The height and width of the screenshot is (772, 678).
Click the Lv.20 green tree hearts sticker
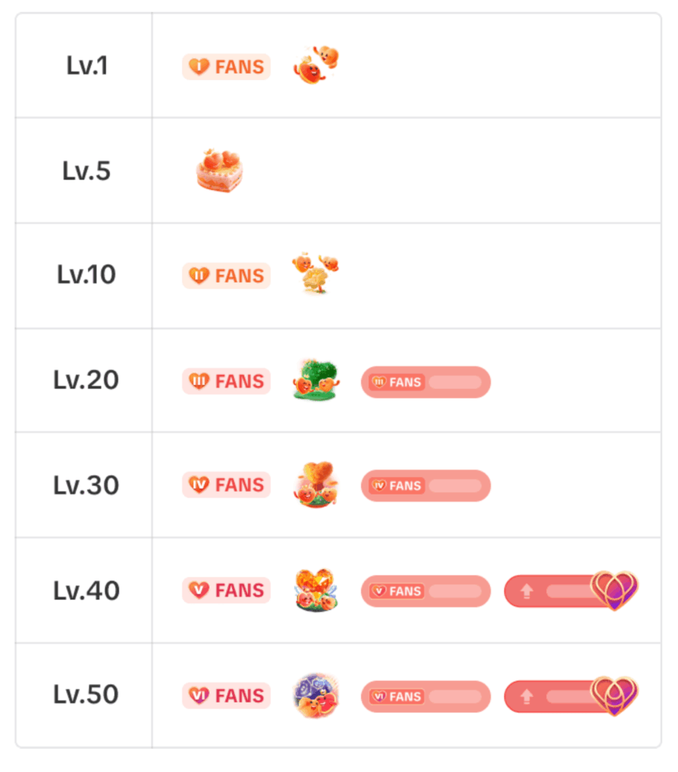coord(316,380)
